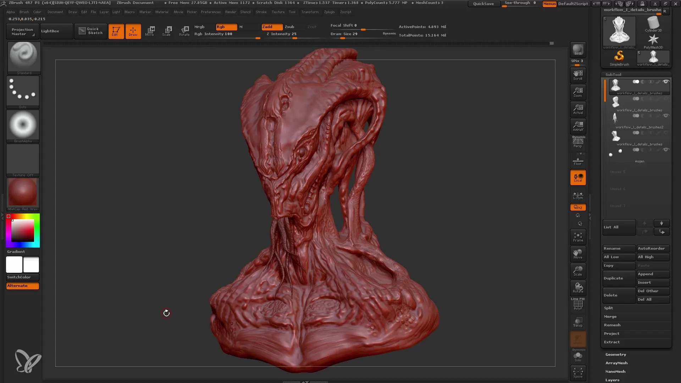Screen dimensions: 681x383
Task: Click the Xpose icon
Action: [578, 373]
